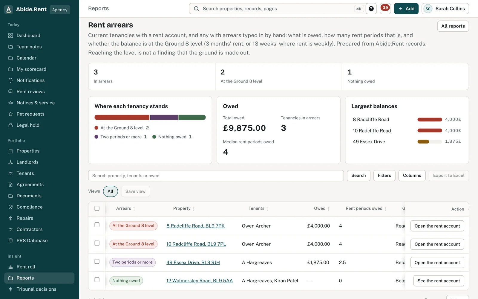
Task: Sort table by Rent periods owed column
Action: tap(366, 208)
